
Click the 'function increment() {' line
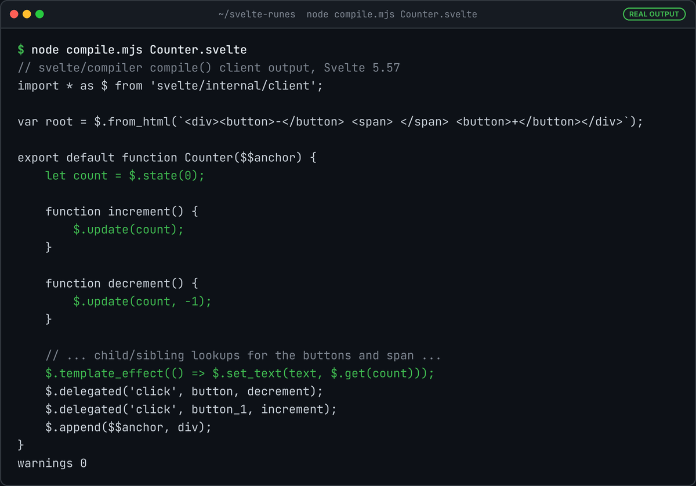click(x=122, y=212)
